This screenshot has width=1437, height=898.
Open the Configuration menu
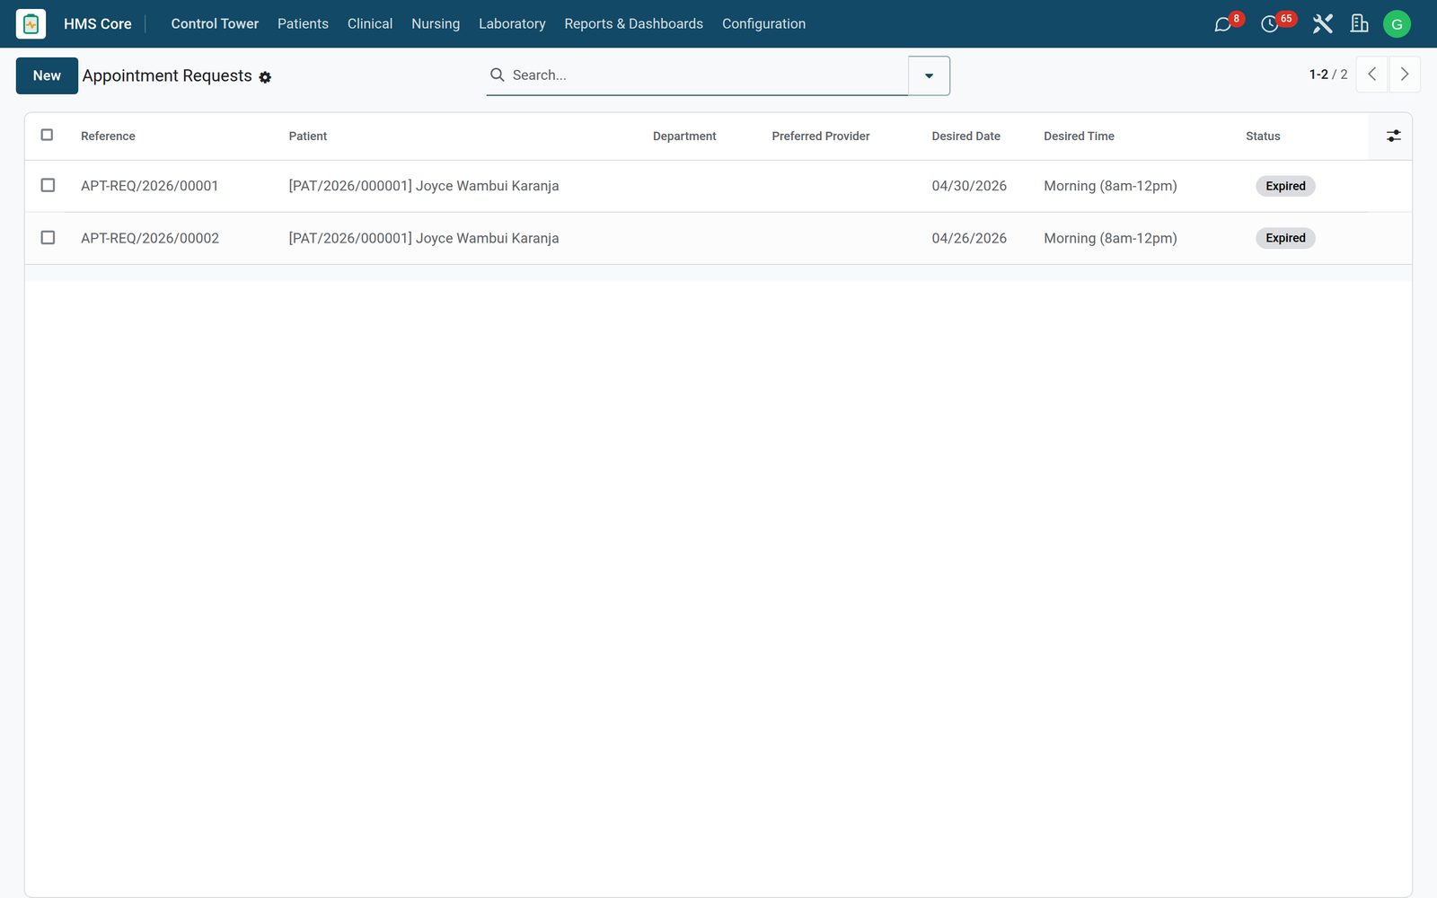(763, 23)
